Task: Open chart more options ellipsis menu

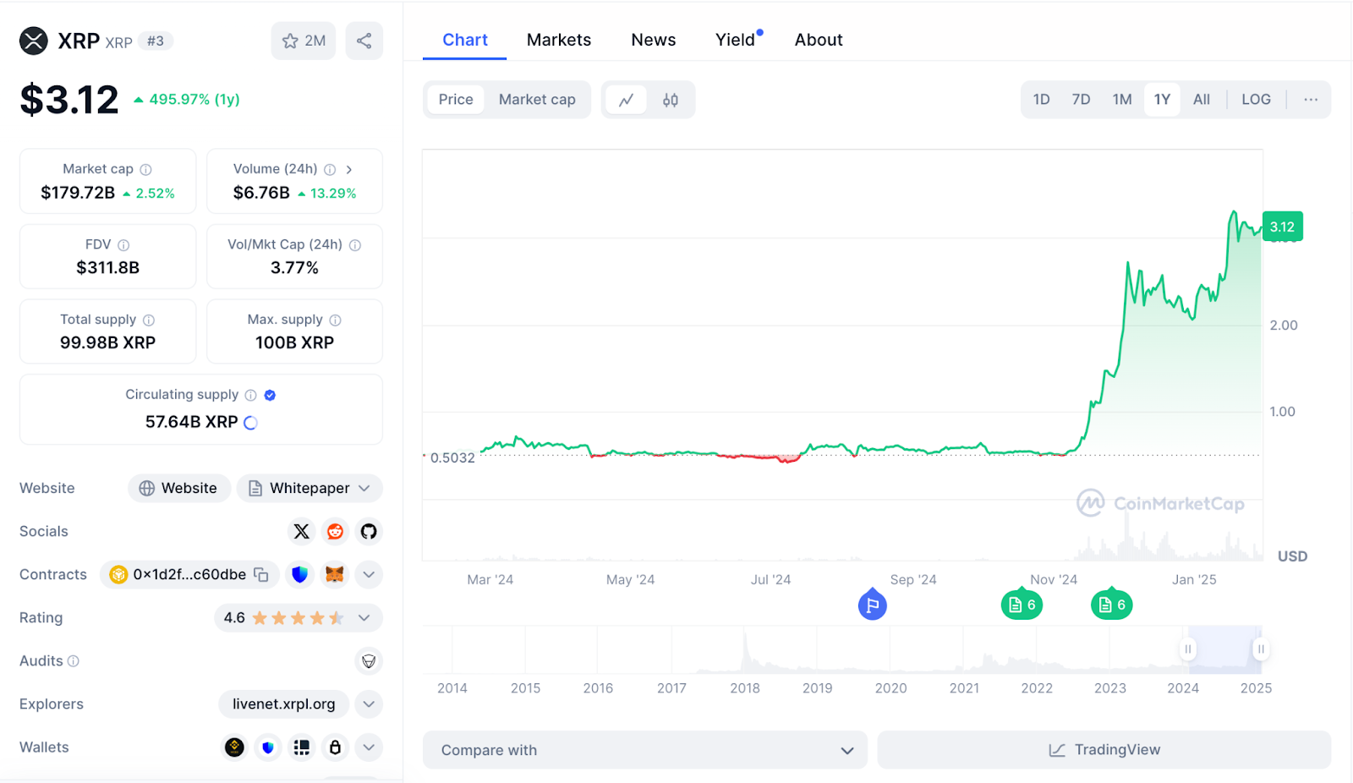Action: pyautogui.click(x=1311, y=100)
